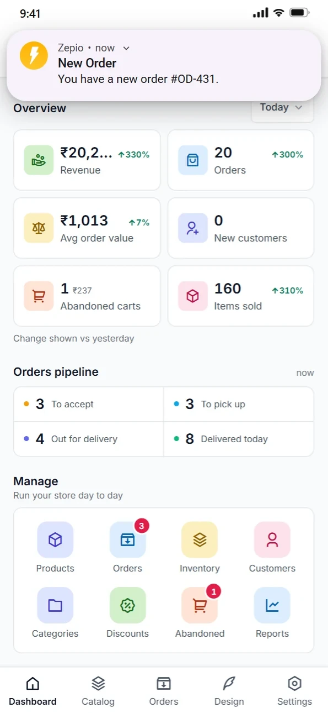This screenshot has width=328, height=713.
Task: Open the Products icon in Manage
Action: click(55, 539)
